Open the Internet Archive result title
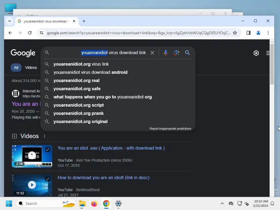Screen dimensions: 280x210 [x=26, y=104]
